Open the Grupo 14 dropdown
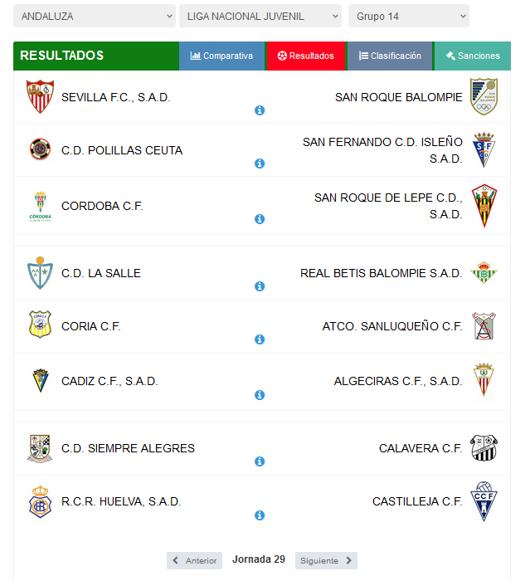 click(x=409, y=16)
